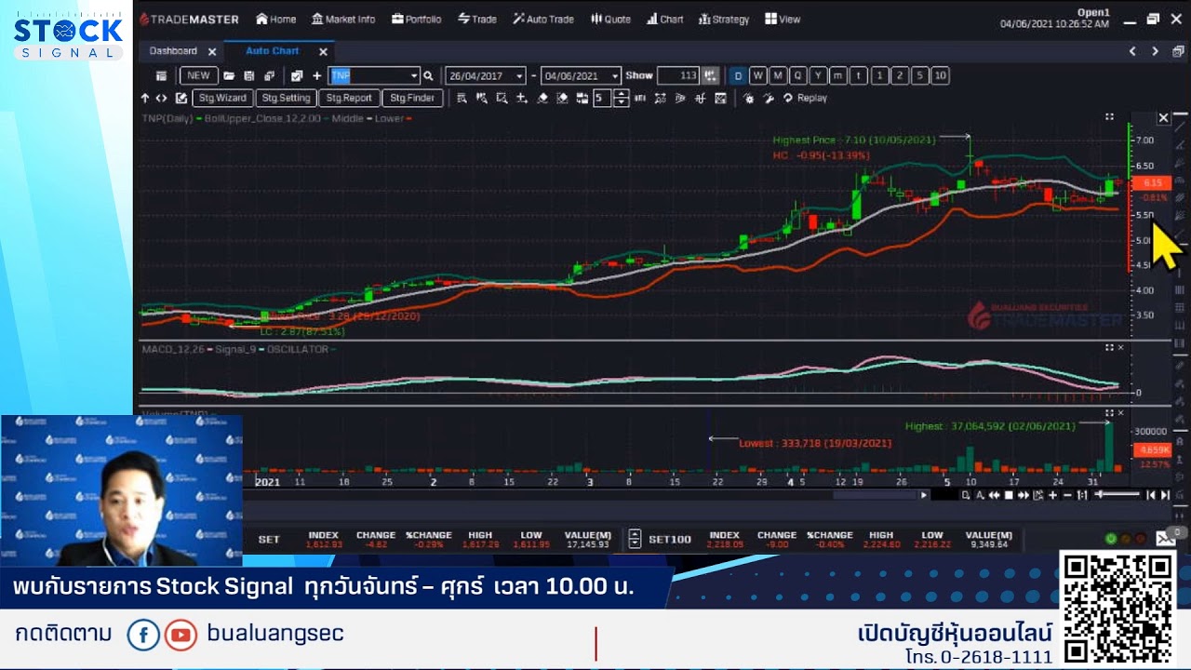Viewport: 1191px width, 670px height.
Task: Expand the ticker between SET and SET100
Action: (635, 538)
